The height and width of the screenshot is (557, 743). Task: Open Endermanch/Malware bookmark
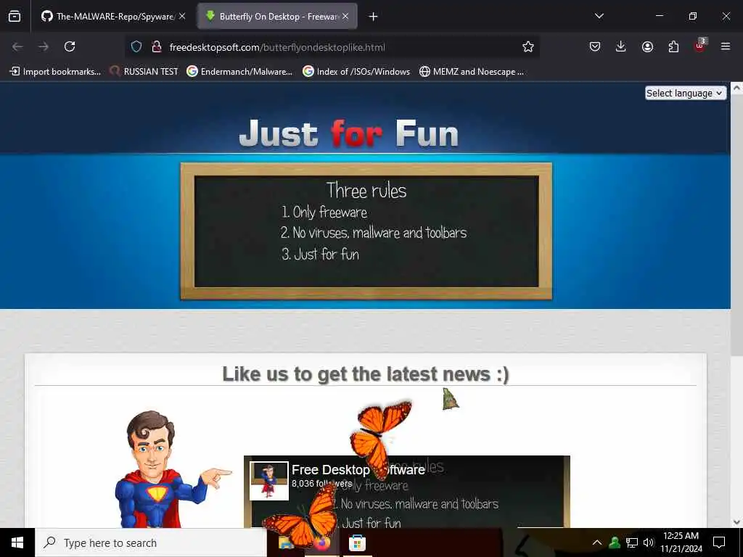coord(239,72)
